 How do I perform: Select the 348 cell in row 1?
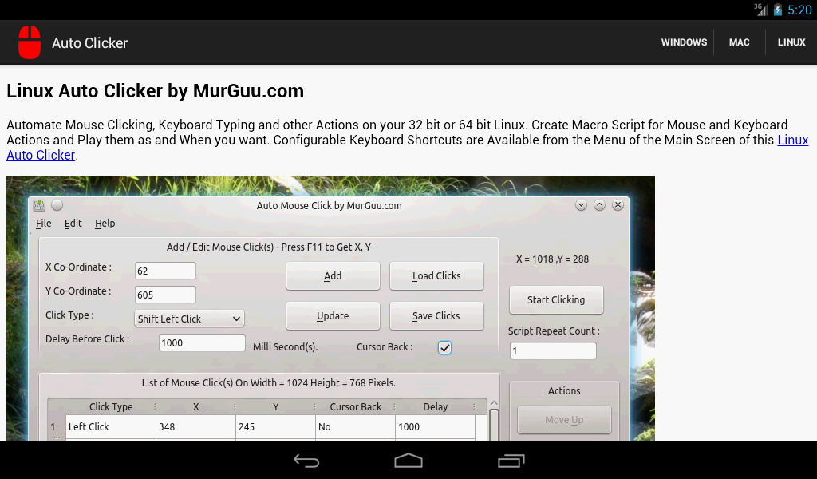196,427
